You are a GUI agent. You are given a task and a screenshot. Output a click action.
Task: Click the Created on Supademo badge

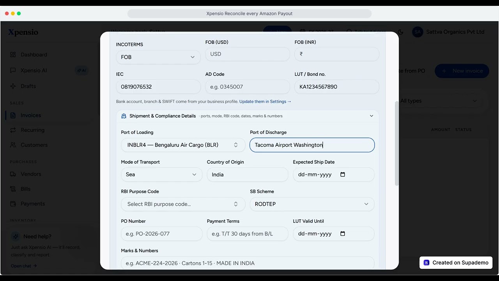(456, 263)
